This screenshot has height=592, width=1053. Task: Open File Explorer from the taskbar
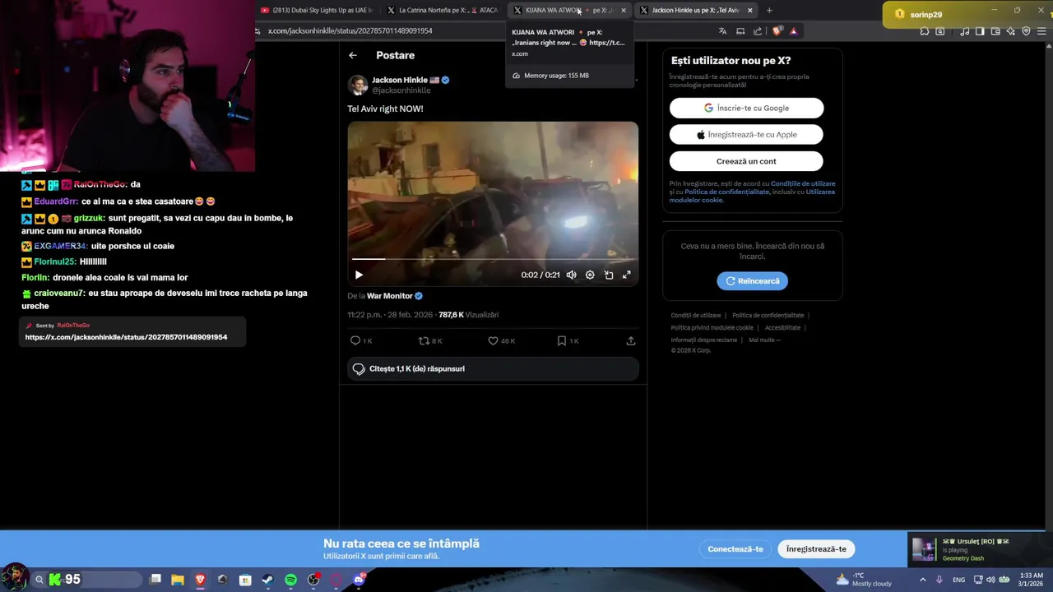pos(178,580)
